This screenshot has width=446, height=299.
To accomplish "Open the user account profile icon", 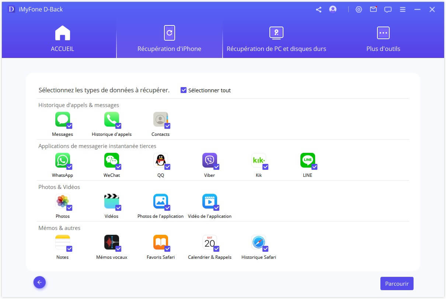I will pyautogui.click(x=333, y=10).
